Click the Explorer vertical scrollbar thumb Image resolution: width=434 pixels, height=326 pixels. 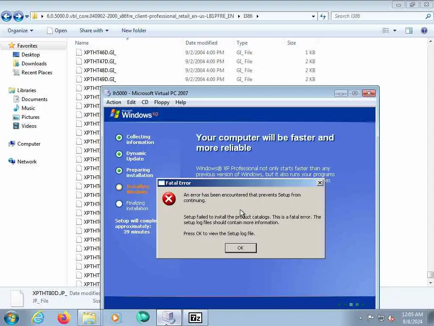[430, 275]
